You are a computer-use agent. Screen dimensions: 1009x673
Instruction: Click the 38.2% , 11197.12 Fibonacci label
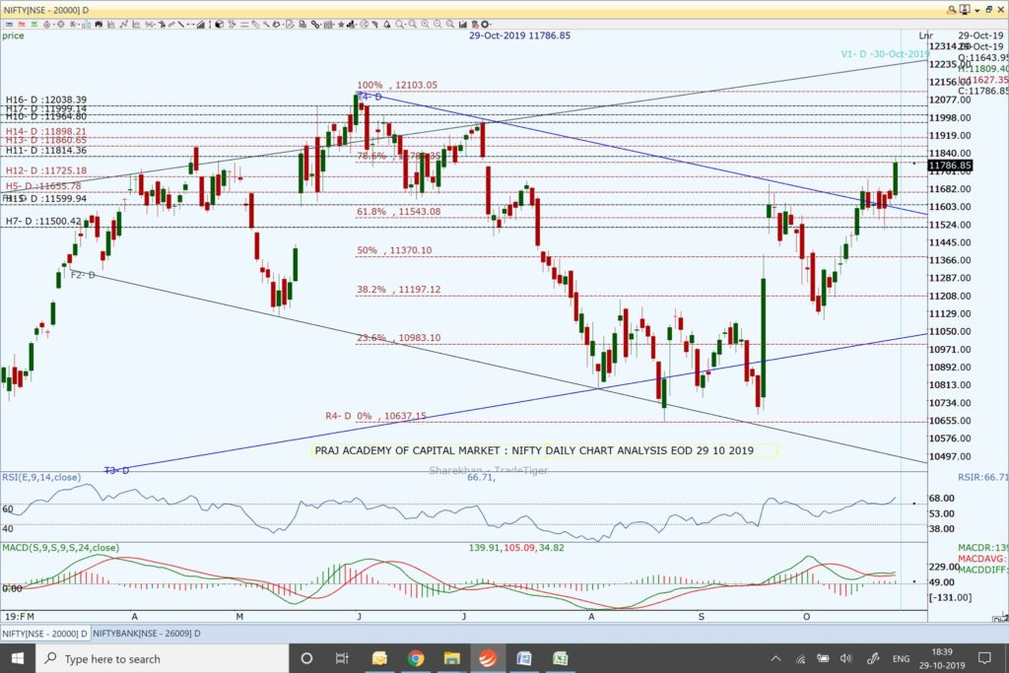pyautogui.click(x=399, y=290)
